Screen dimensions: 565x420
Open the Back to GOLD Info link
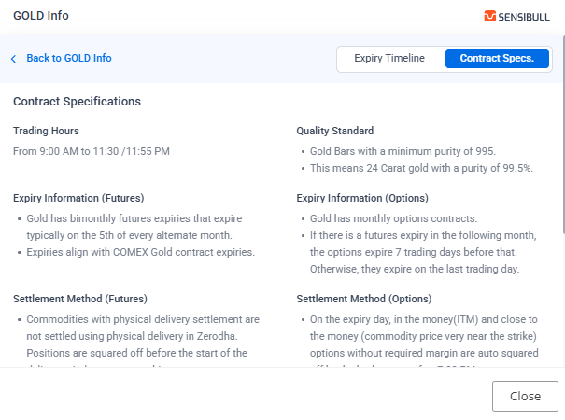(x=68, y=58)
